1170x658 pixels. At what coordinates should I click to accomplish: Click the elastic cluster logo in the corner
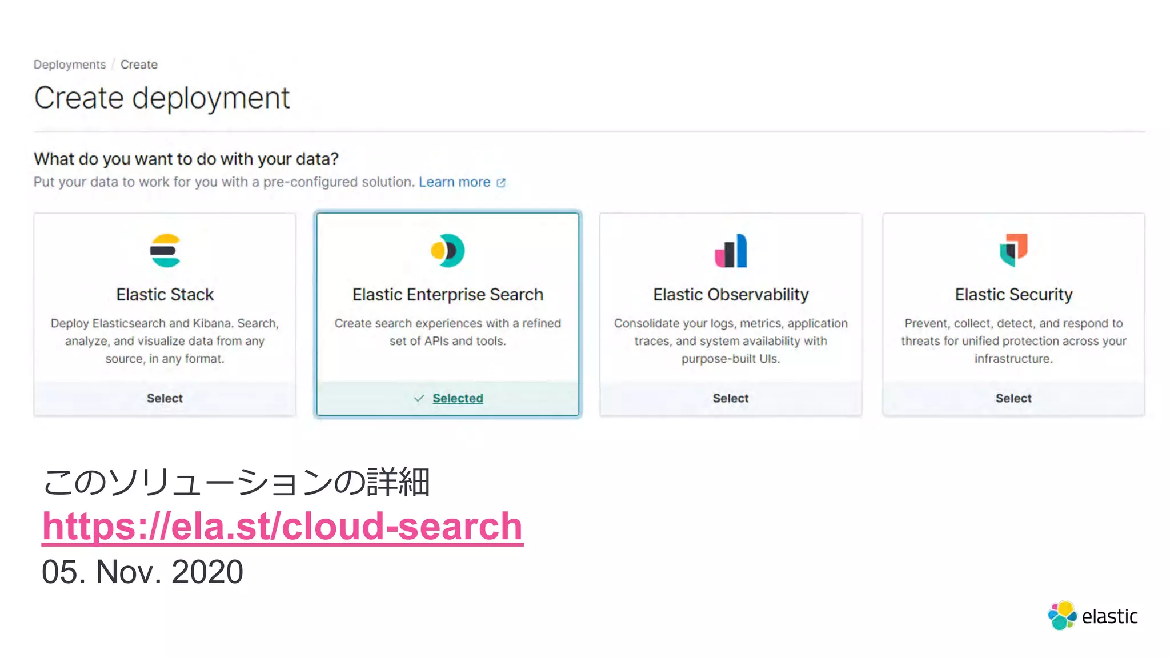pyautogui.click(x=1062, y=616)
